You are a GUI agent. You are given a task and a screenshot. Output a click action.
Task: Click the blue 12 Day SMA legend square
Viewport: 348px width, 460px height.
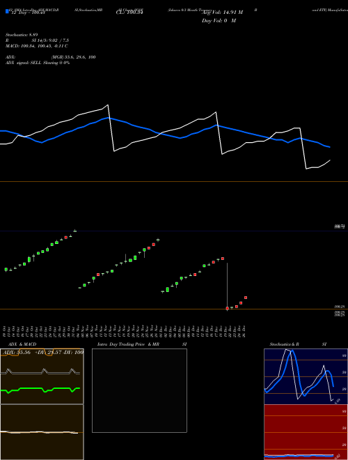point(7,11)
